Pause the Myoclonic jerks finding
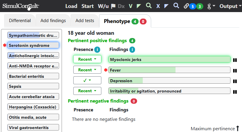 coord(235,60)
